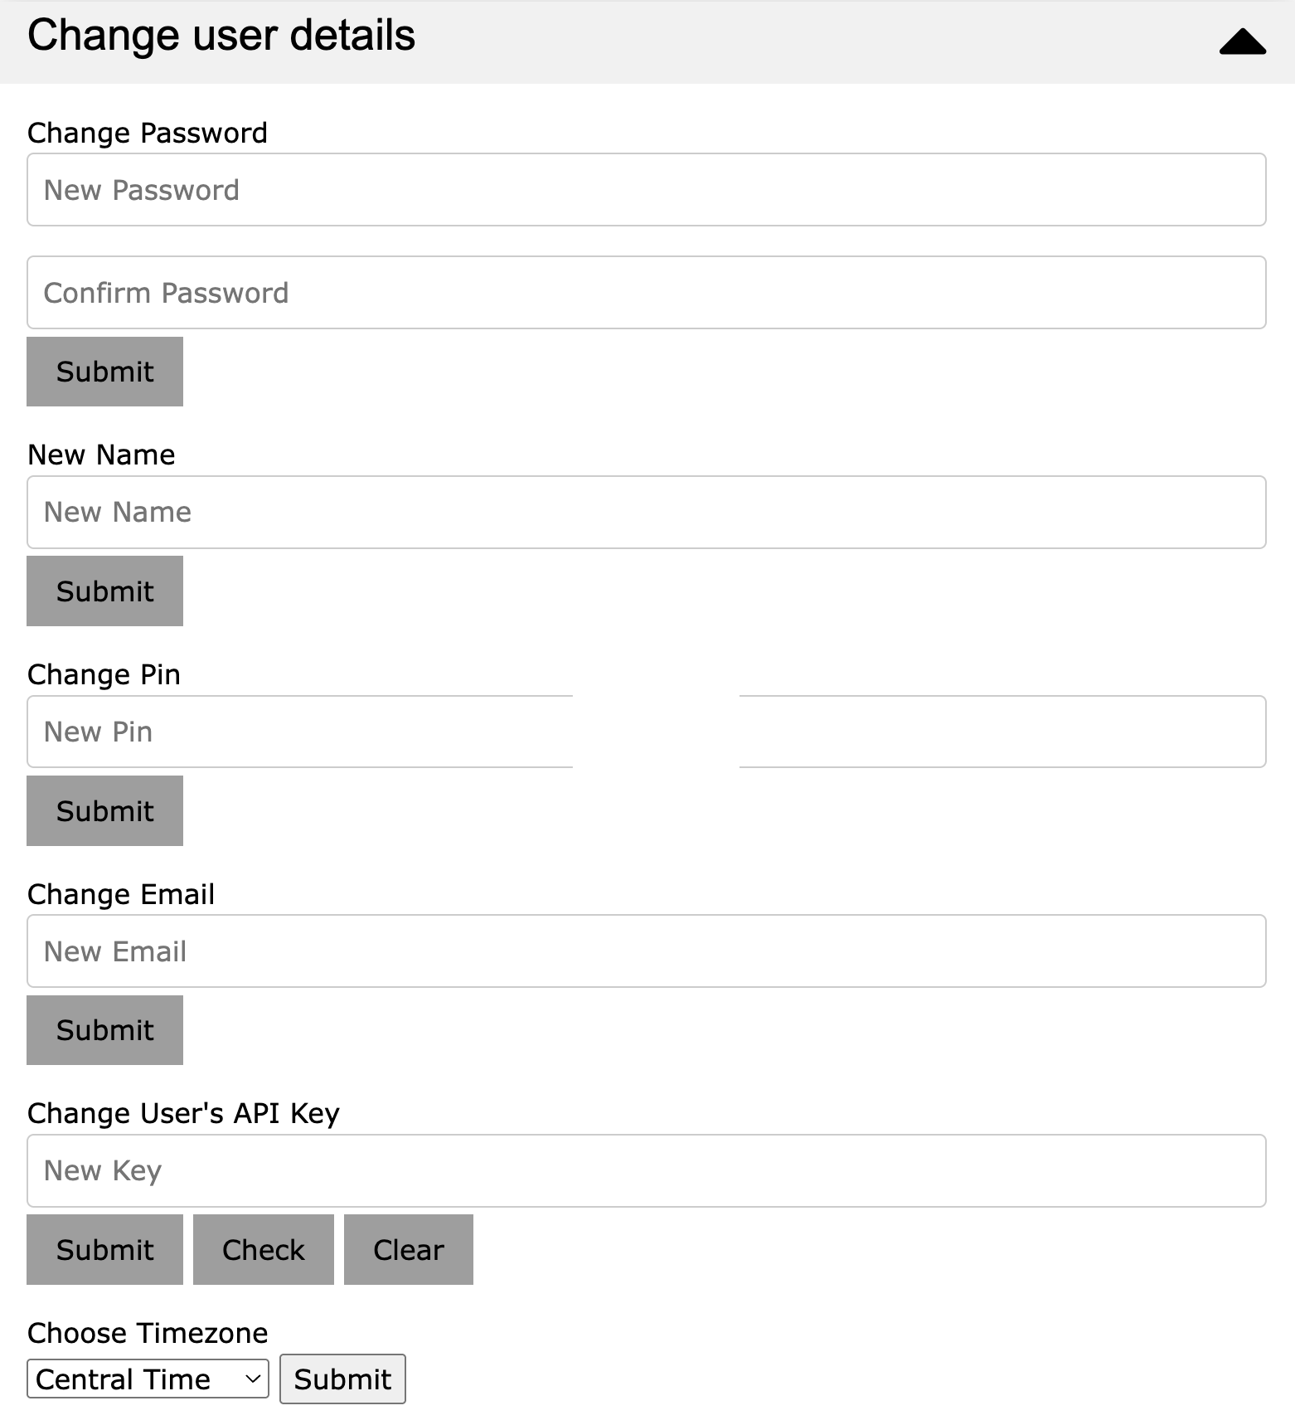Click the New Email input box
The width and height of the screenshot is (1295, 1425).
point(647,951)
